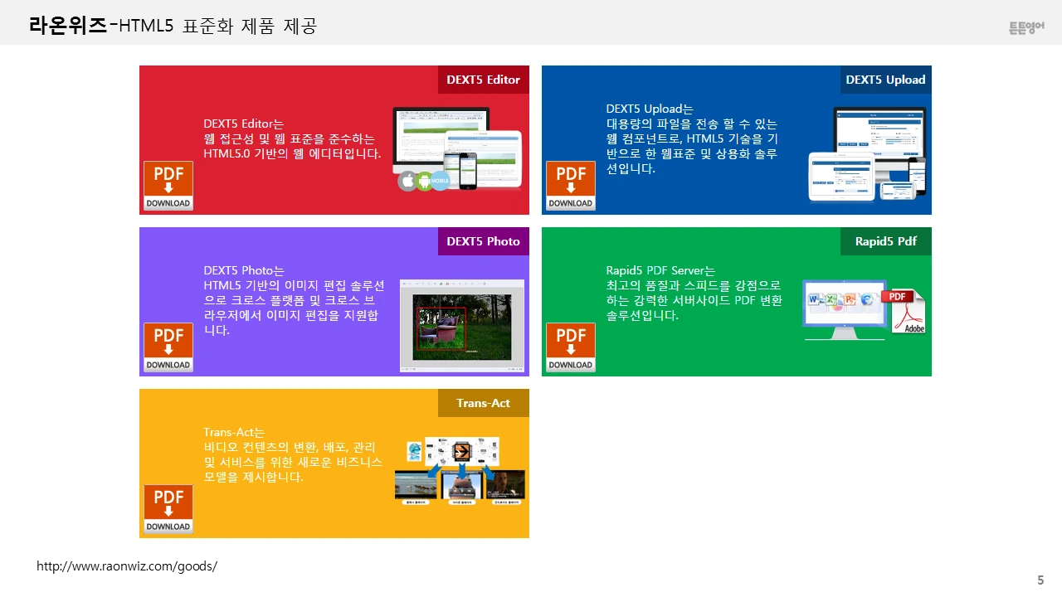Download the DEXT5 Editor PDF
This screenshot has height=597, width=1062.
168,186
